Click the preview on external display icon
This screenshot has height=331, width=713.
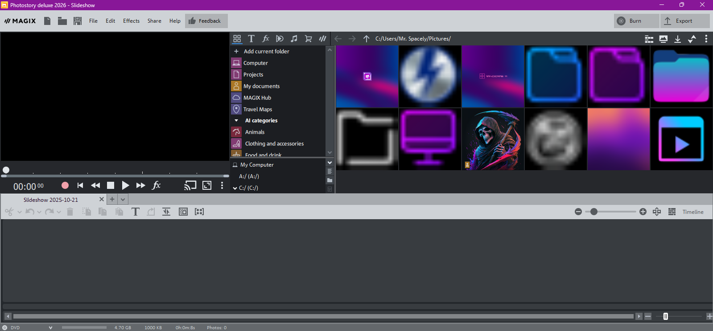190,185
